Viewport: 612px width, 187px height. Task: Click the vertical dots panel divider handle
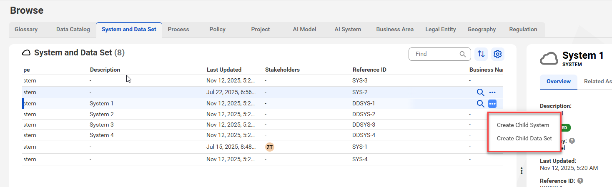[522, 171]
